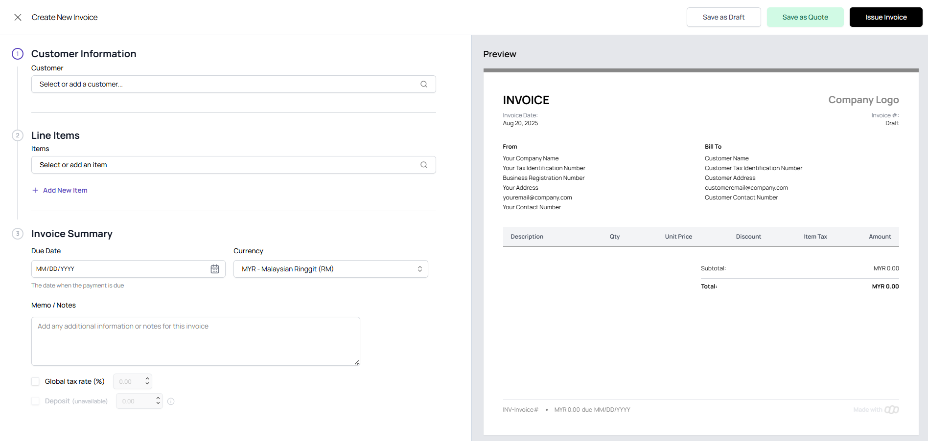
Task: Click the info icon next to Deposit
Action: pyautogui.click(x=170, y=401)
